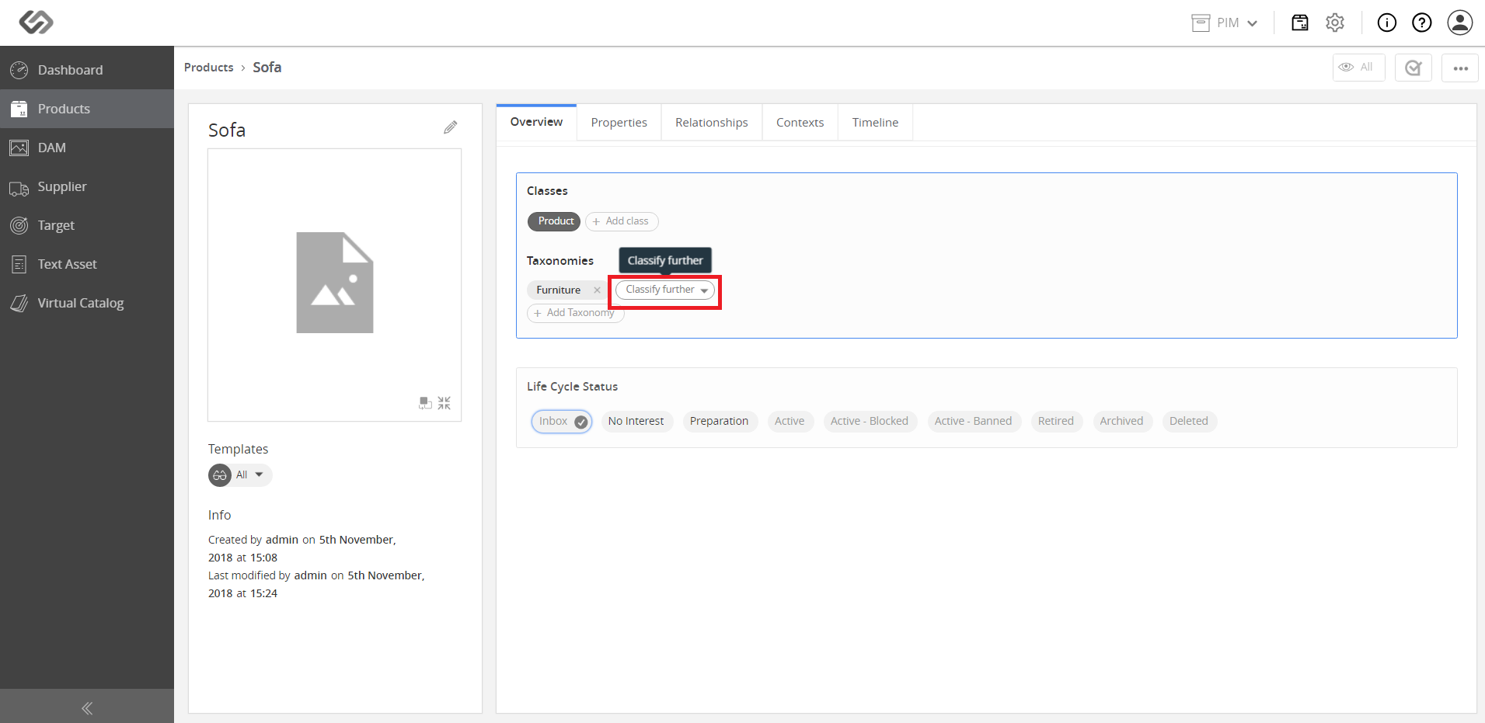Click the info circle icon
This screenshot has width=1485, height=723.
tap(1386, 23)
